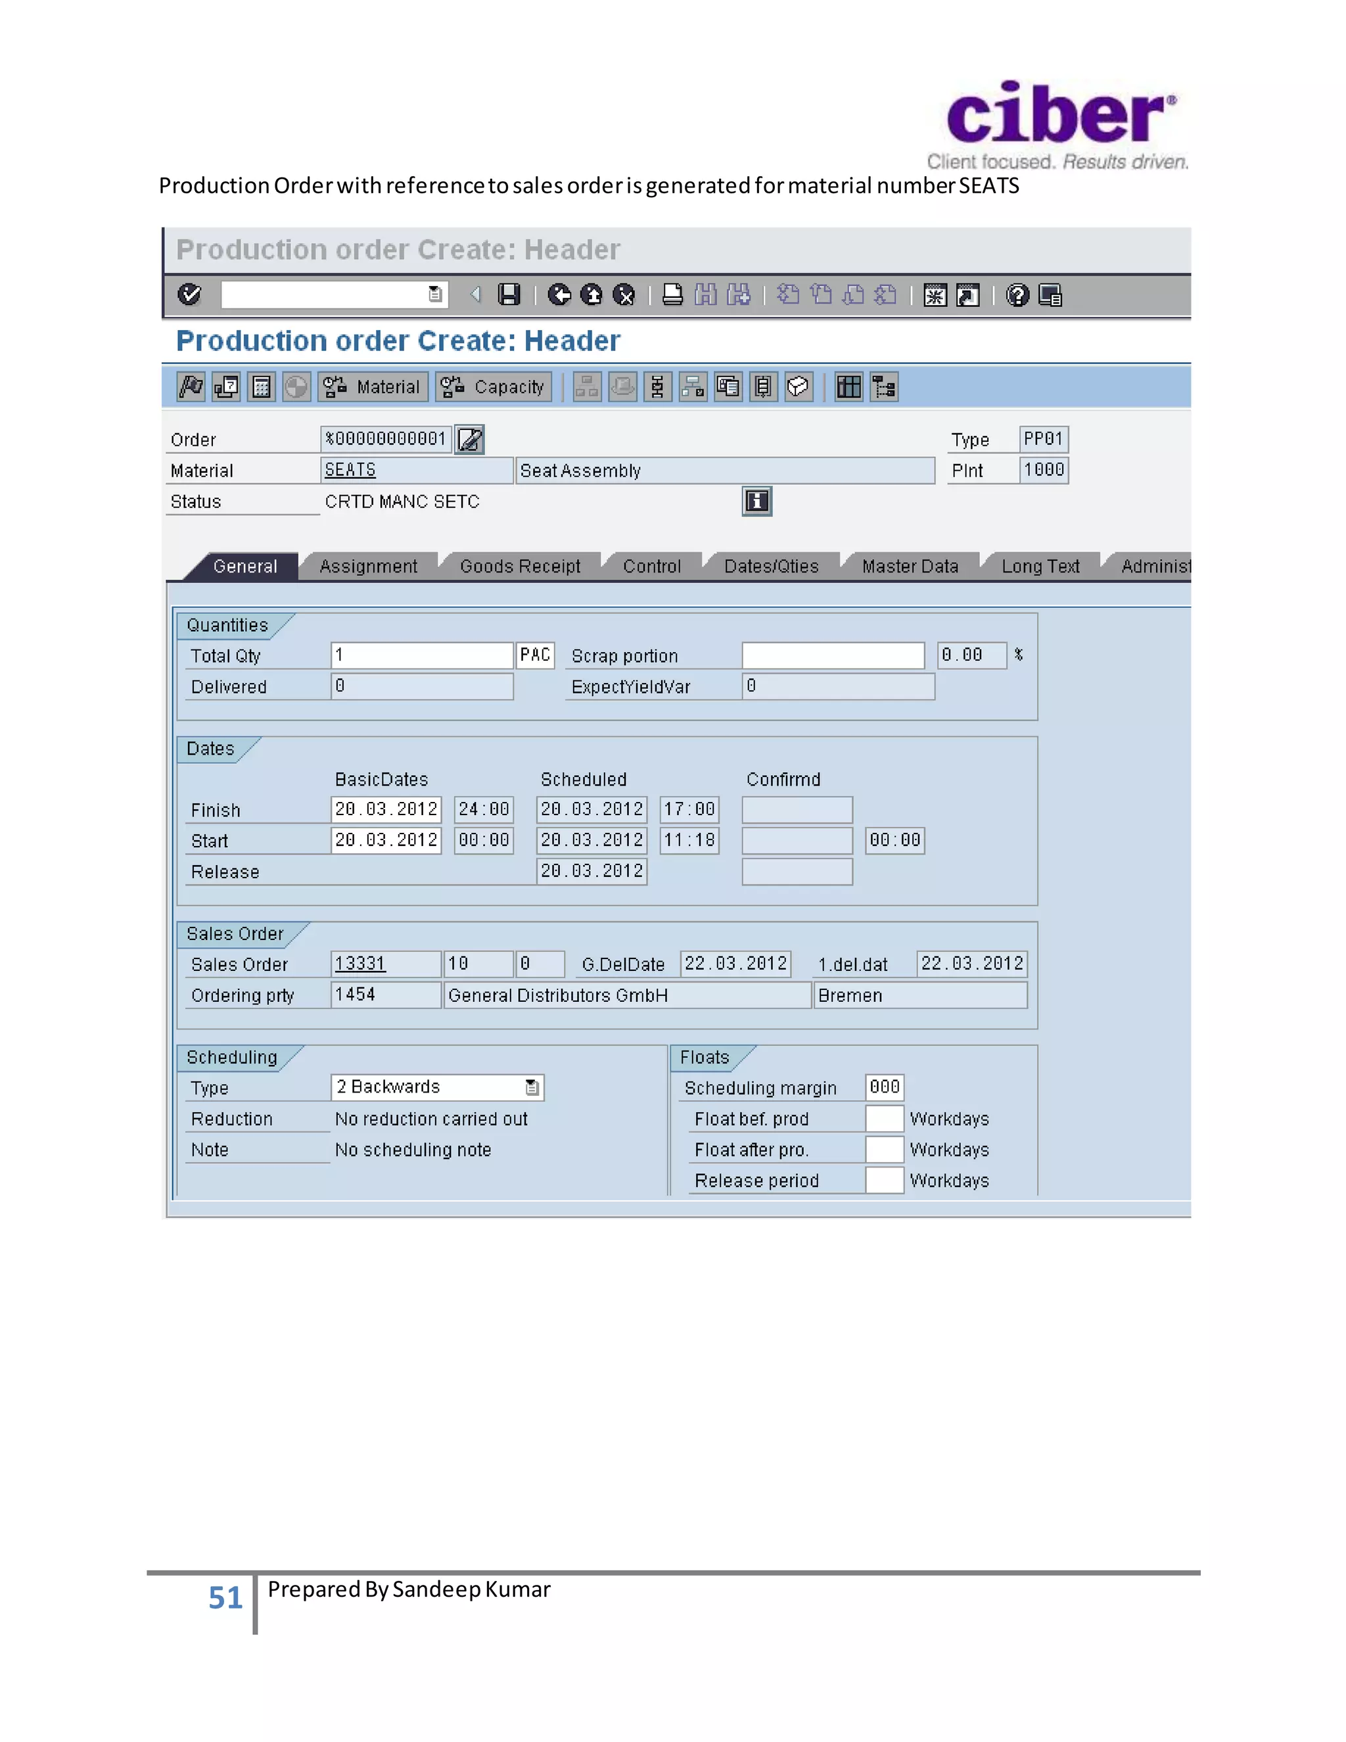Image resolution: width=1346 pixels, height=1742 pixels.
Task: Switch to the General tab
Action: pos(244,566)
